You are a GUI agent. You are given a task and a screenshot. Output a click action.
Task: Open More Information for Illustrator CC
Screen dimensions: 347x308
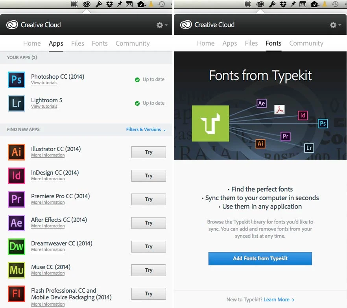click(48, 155)
